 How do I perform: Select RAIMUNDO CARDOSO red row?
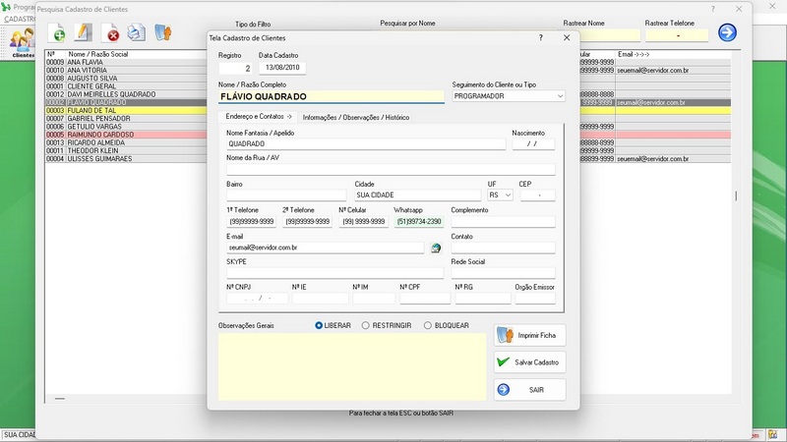pyautogui.click(x=126, y=135)
